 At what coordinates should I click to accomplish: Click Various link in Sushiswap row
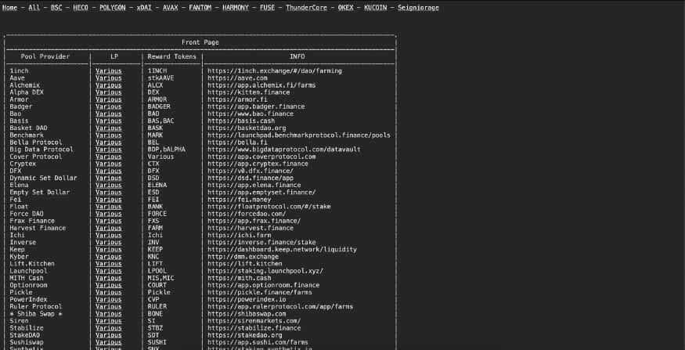coord(108,342)
